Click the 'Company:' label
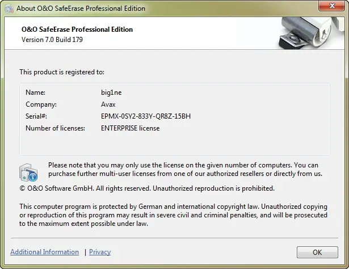The image size is (349, 269). (x=41, y=104)
